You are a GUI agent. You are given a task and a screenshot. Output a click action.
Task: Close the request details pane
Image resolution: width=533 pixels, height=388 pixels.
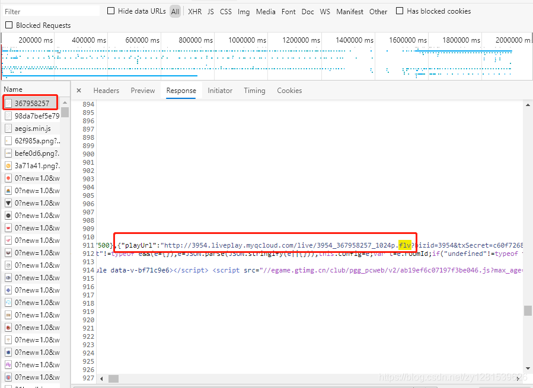tap(79, 91)
